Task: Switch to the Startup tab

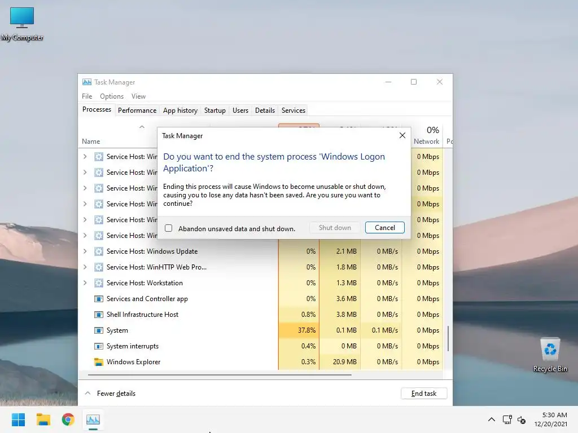Action: click(215, 110)
